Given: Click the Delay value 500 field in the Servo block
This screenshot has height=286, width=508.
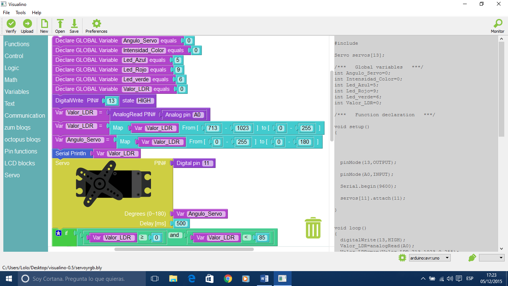Looking at the screenshot, I should (x=181, y=223).
